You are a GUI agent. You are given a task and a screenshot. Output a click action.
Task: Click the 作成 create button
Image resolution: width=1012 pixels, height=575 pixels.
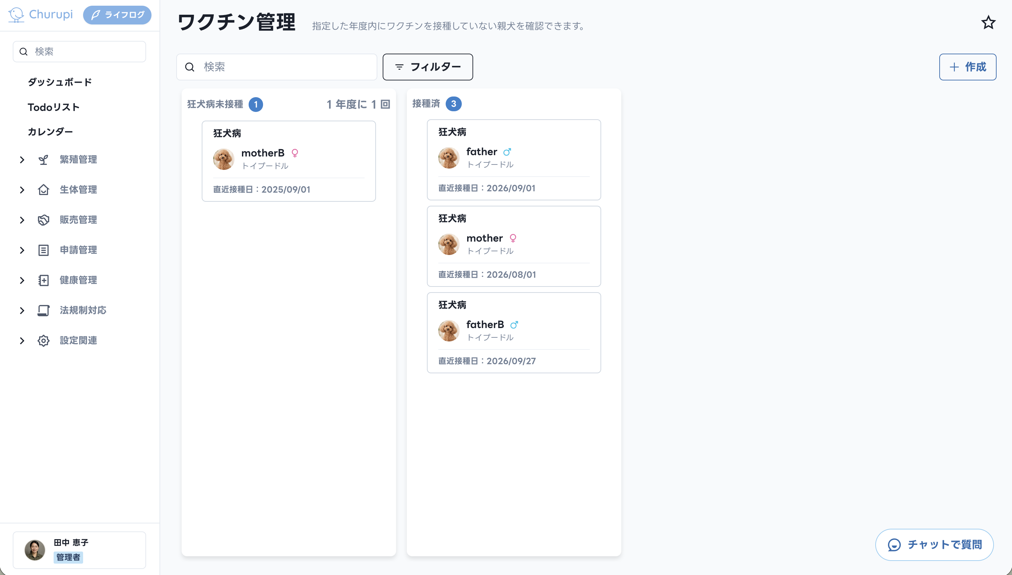[967, 67]
